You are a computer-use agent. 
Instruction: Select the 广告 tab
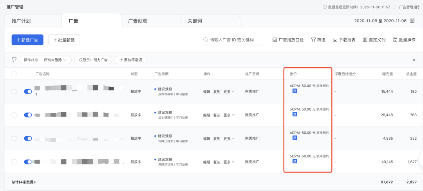(73, 21)
